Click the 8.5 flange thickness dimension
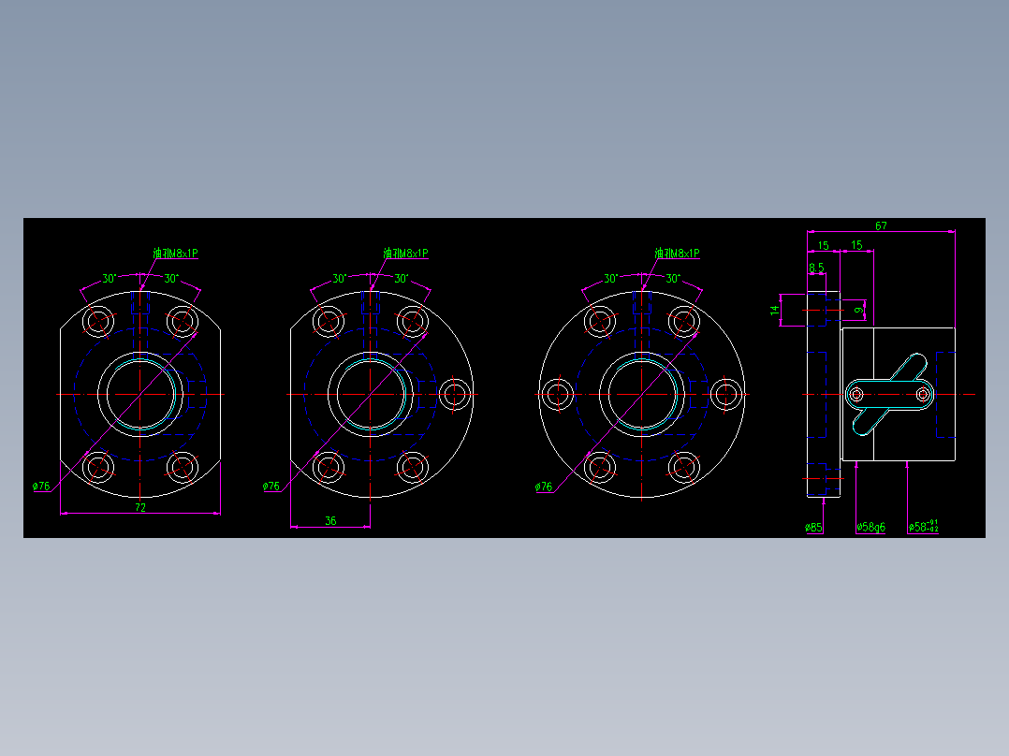 [x=816, y=267]
